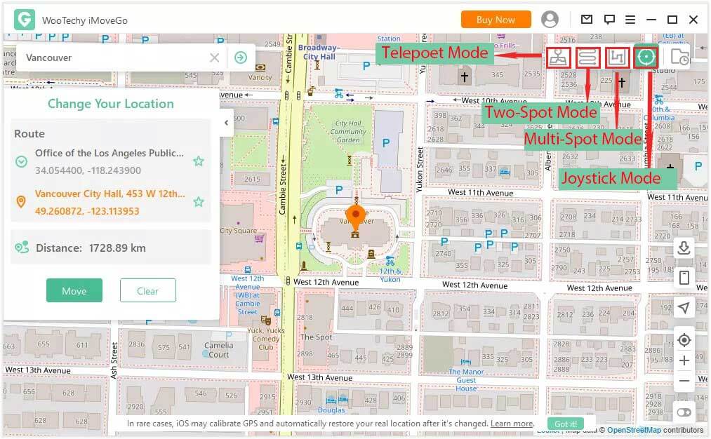Open the user account profile
Screen dimensions: 711x439
pos(550,20)
